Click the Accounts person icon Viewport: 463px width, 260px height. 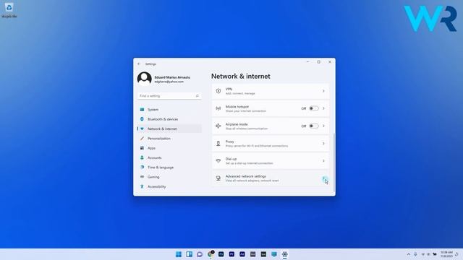click(142, 157)
